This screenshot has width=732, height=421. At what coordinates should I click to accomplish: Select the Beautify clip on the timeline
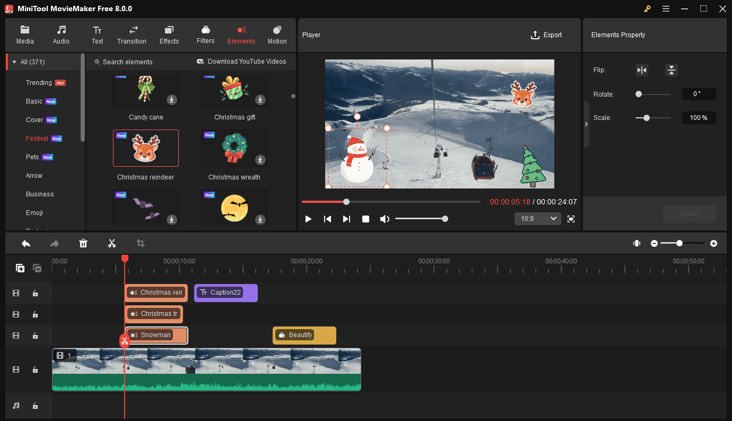coord(304,335)
